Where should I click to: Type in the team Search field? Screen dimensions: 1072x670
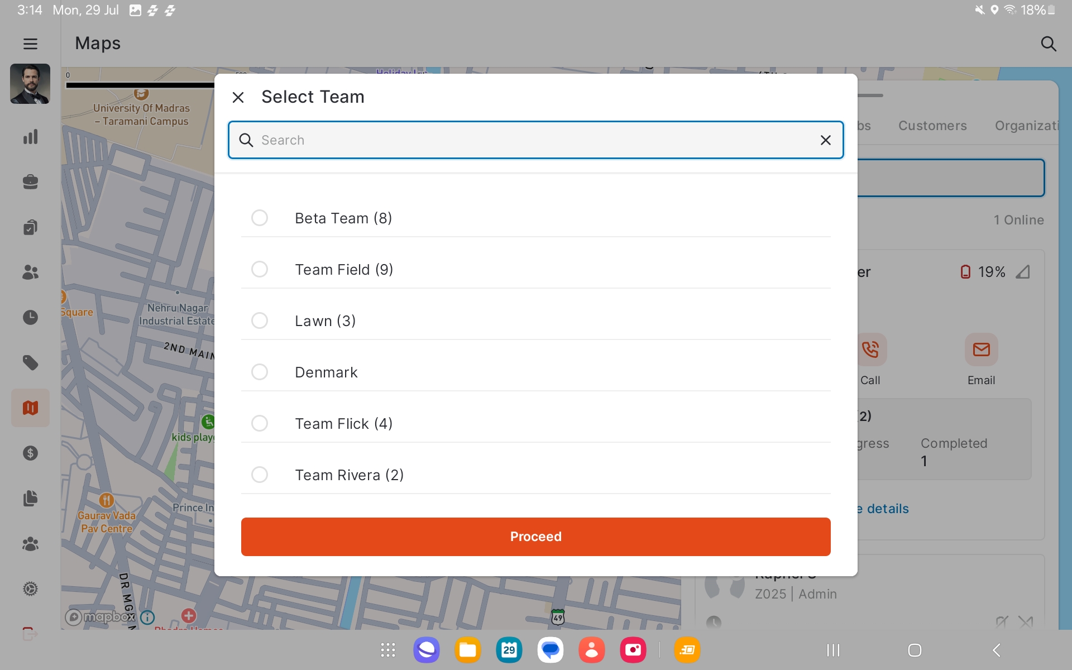tap(530, 140)
